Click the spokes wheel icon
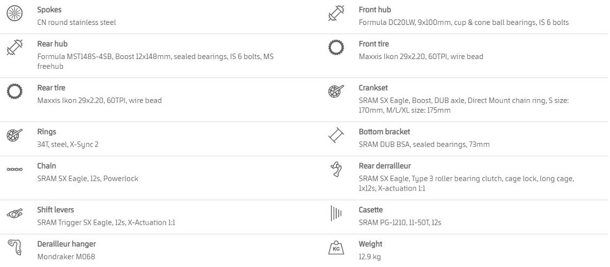610x267 pixels. (x=14, y=14)
